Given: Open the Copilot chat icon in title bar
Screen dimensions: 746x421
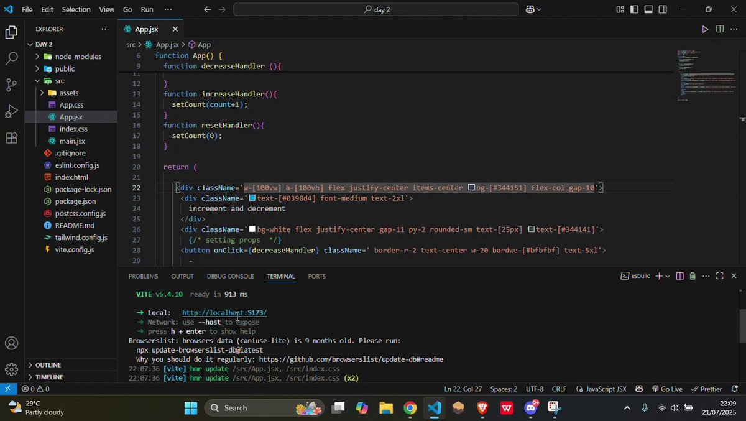Looking at the screenshot, I should 530,9.
